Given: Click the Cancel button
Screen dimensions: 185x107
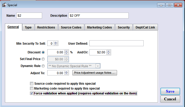Looking at the screenshot, I should click(170, 99).
